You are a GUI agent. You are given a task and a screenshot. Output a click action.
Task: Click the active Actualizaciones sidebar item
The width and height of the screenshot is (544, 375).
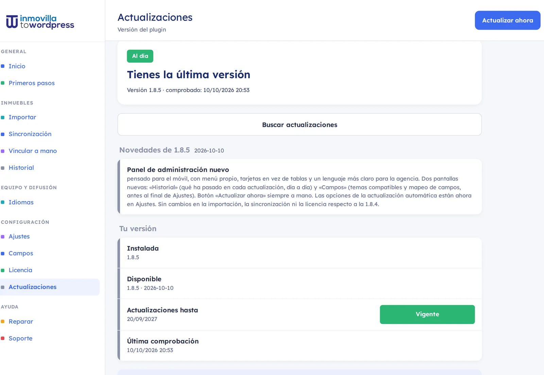(x=50, y=287)
